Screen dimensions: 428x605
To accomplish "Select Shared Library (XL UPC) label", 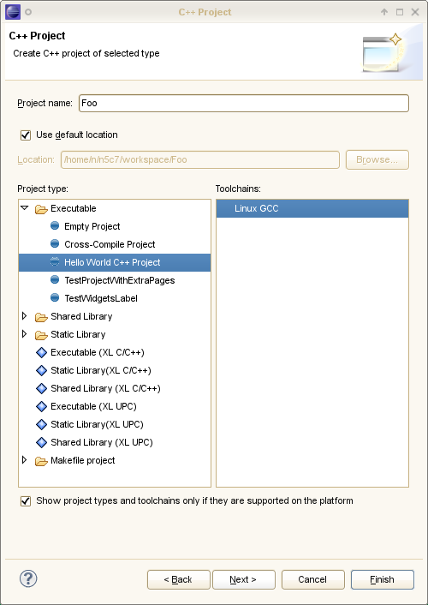I will point(102,442).
